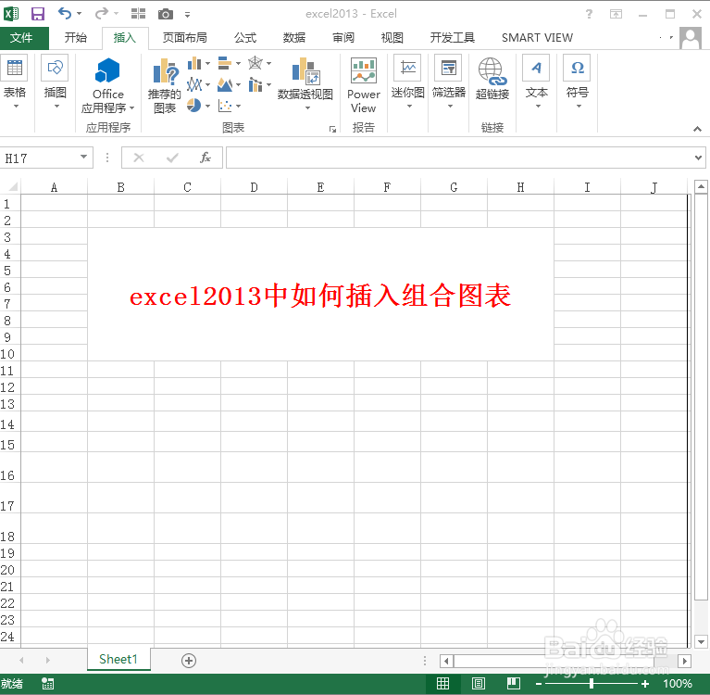Expand the Name Box dropdown
The height and width of the screenshot is (695, 710).
[83, 157]
